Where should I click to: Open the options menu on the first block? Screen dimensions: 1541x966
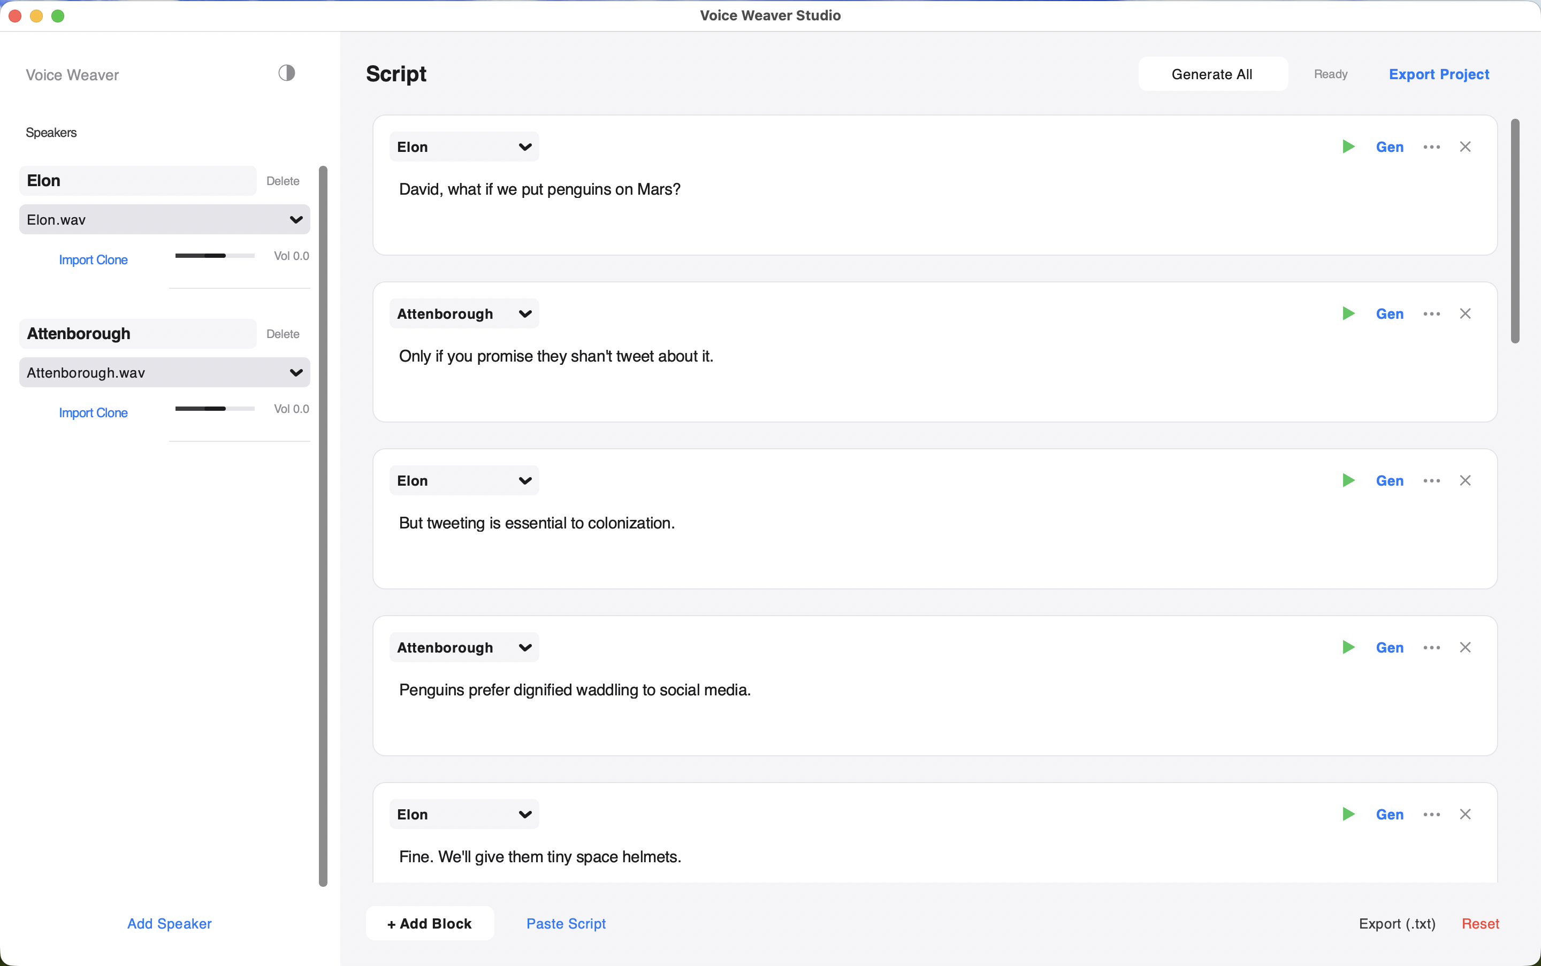point(1431,147)
